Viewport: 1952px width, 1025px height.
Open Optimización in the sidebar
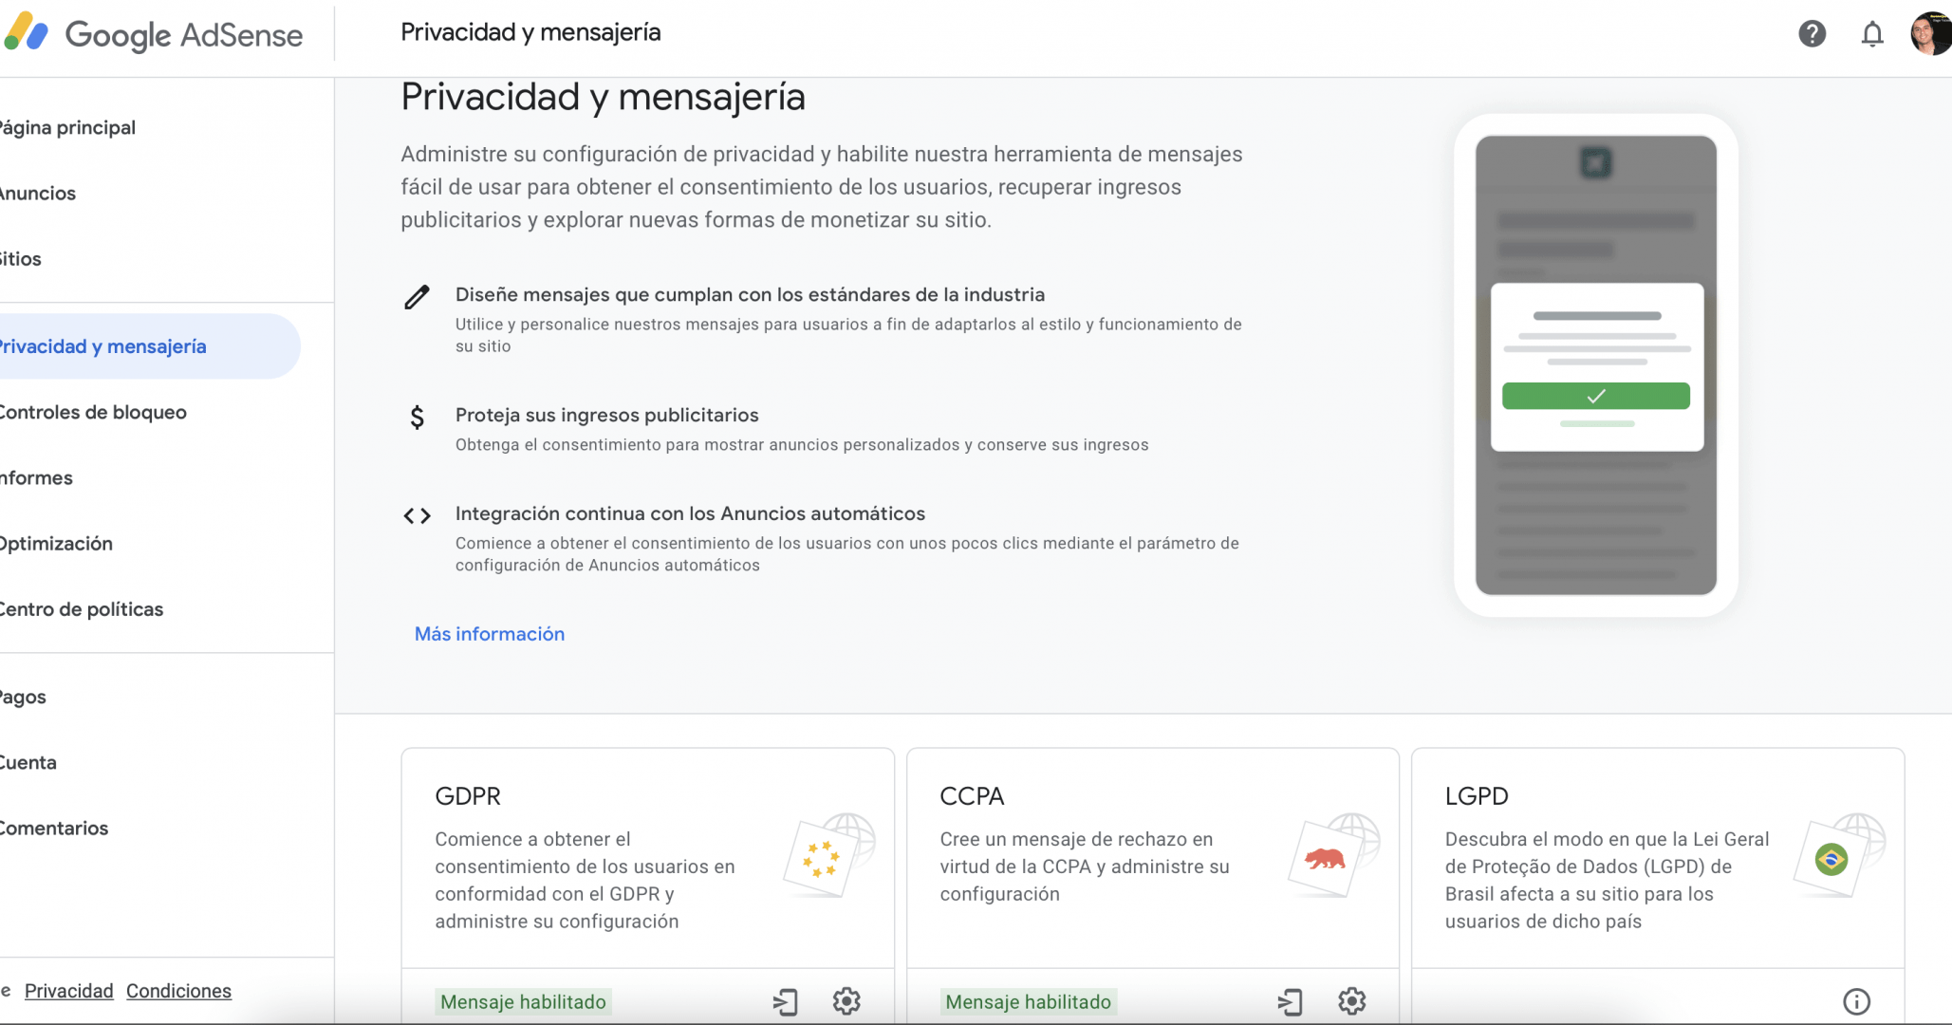coord(56,543)
